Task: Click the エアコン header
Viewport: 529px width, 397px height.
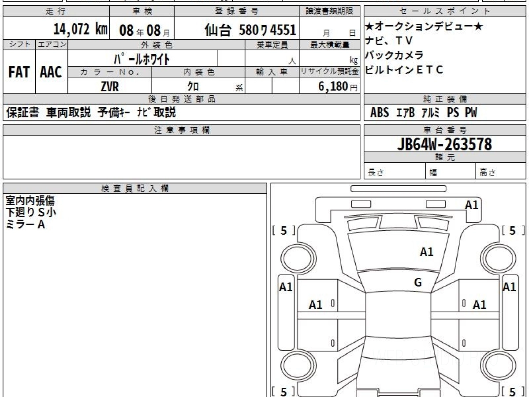Action: [52, 45]
